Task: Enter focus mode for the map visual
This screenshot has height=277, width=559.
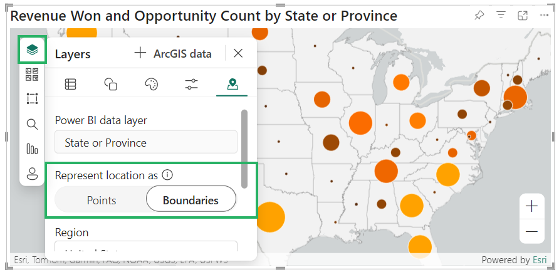Action: 522,16
